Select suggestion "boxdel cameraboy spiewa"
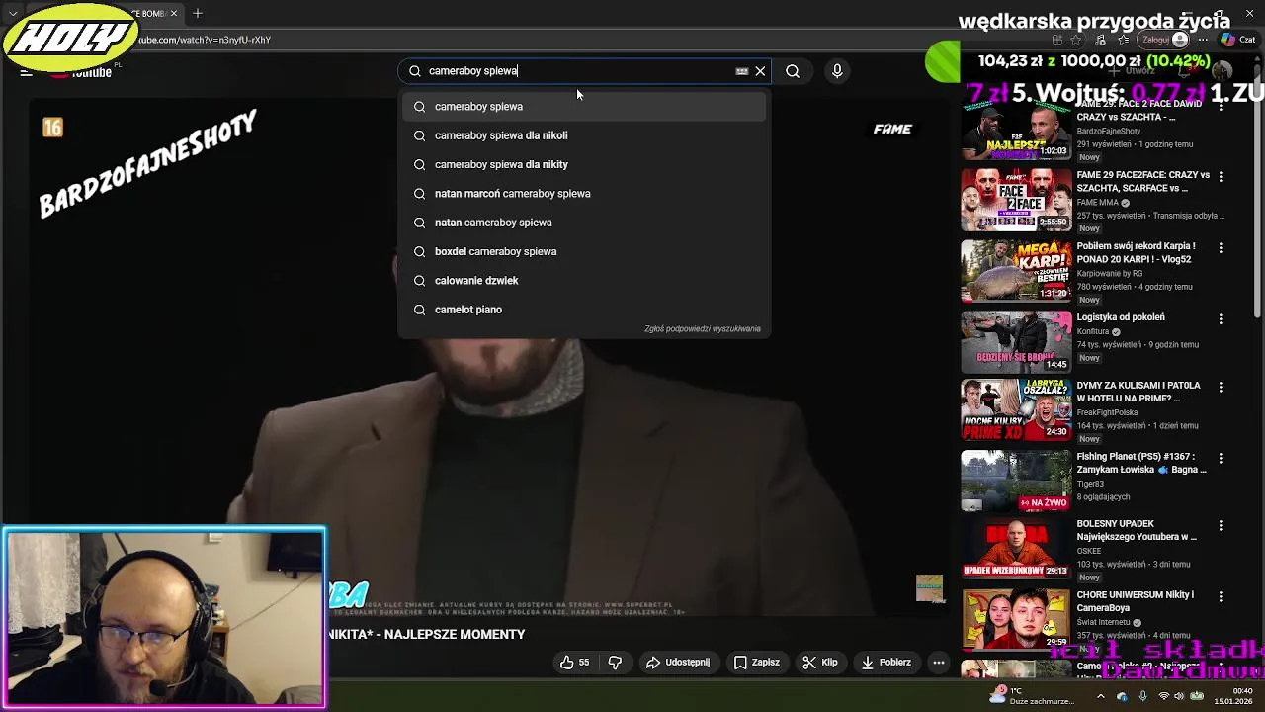The height and width of the screenshot is (712, 1265). [584, 251]
